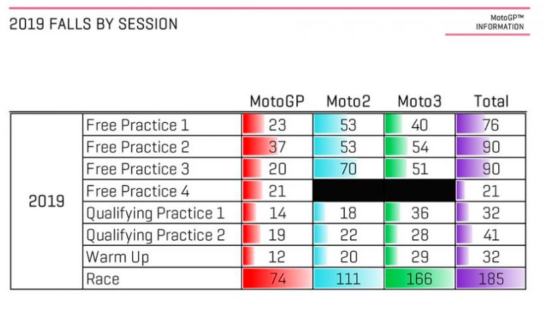Click the Free Practice 1 row label
548x311 pixels.
[137, 125]
